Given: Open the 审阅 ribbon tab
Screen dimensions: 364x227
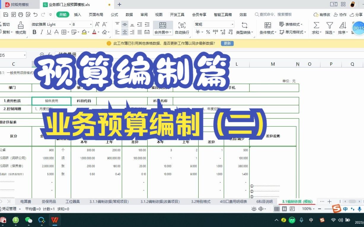Looking at the screenshot, I should [144, 15].
